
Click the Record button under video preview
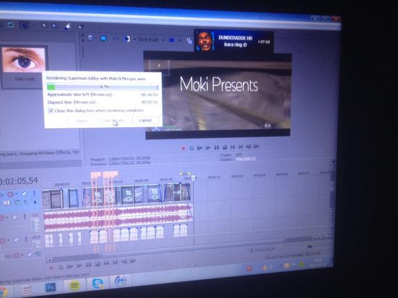183,148
